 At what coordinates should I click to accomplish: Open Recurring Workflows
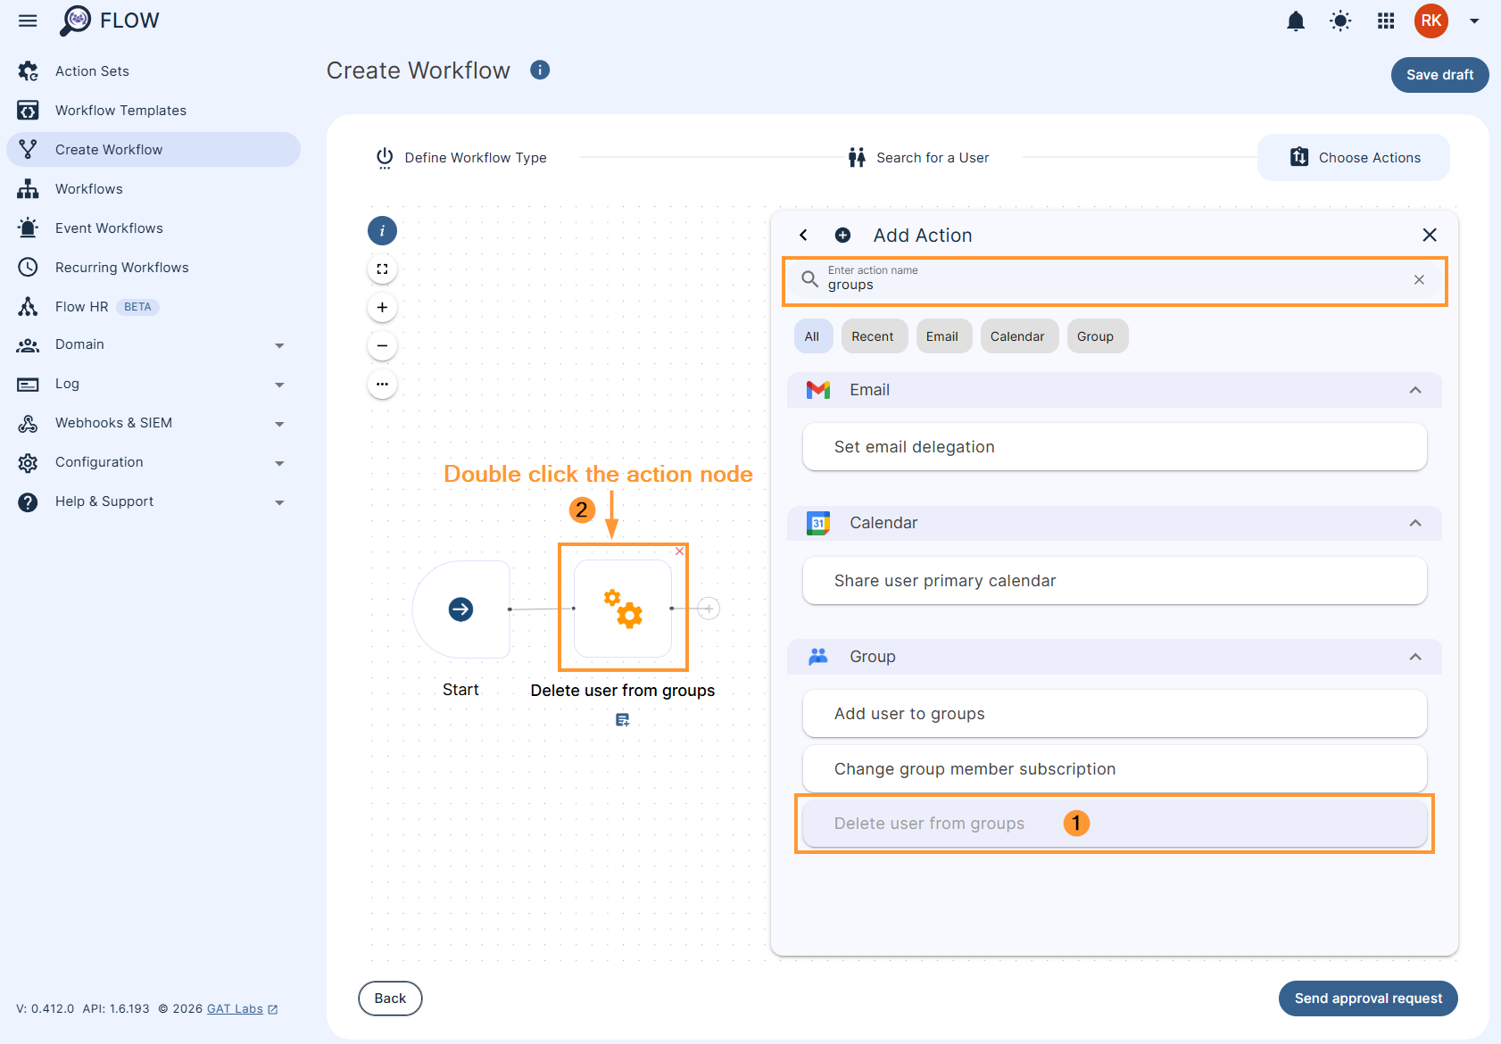coord(121,267)
